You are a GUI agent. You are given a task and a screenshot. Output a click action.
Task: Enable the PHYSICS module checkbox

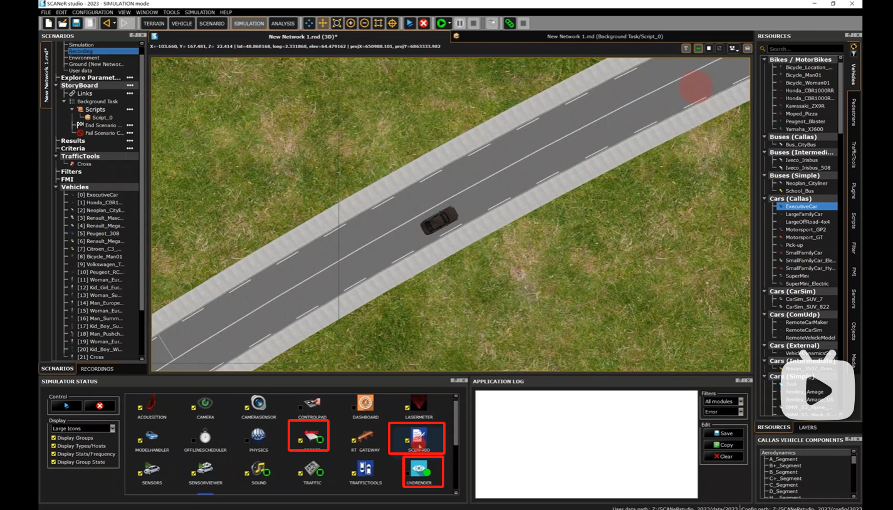pyautogui.click(x=247, y=440)
